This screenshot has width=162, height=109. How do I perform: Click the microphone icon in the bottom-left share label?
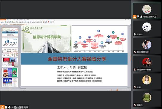pyautogui.click(x=9, y=107)
